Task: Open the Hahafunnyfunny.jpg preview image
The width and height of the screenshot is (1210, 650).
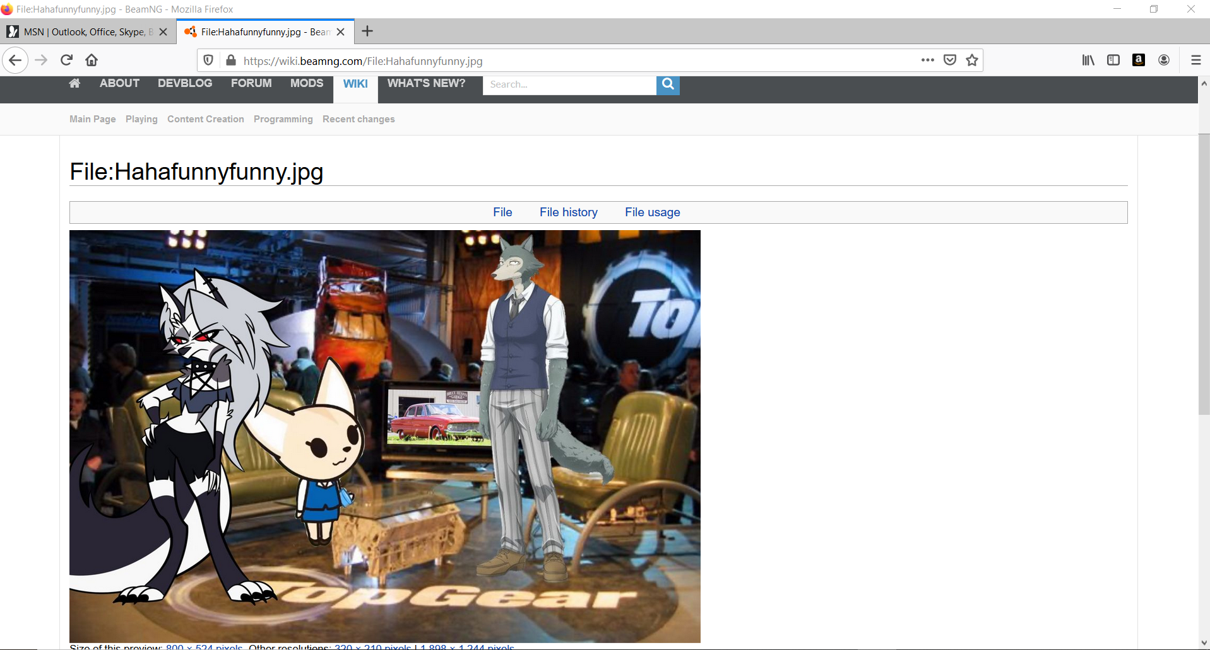Action: (x=385, y=436)
